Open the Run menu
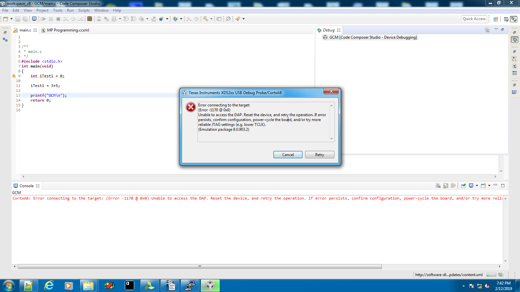This screenshot has height=292, width=520. click(70, 10)
